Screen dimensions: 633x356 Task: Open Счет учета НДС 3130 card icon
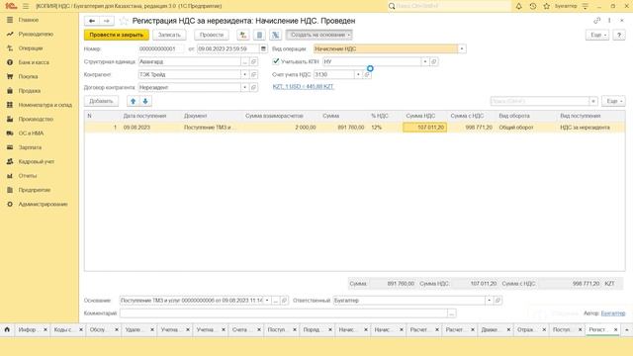367,75
